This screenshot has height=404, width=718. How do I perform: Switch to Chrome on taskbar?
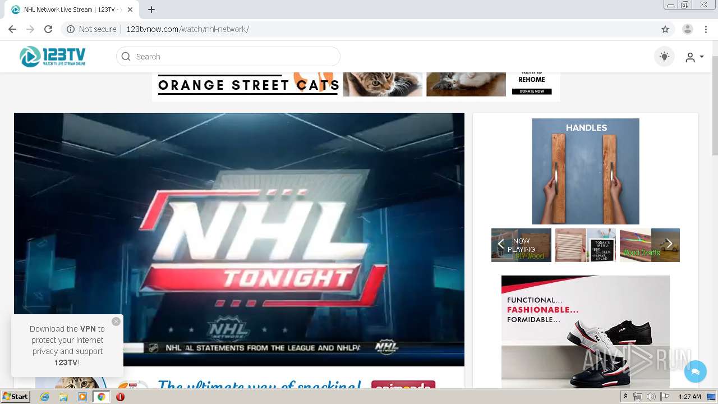click(x=102, y=397)
